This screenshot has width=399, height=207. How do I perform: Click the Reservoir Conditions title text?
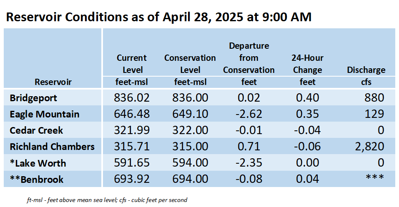pyautogui.click(x=159, y=17)
